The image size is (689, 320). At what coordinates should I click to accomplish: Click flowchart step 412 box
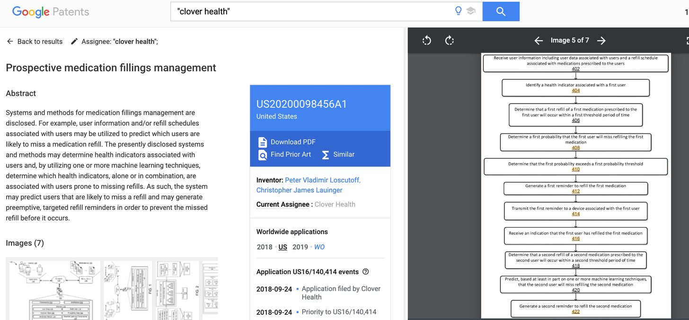(576, 189)
